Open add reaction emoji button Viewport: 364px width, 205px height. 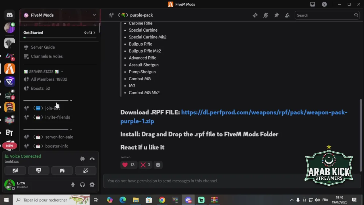coord(158,165)
